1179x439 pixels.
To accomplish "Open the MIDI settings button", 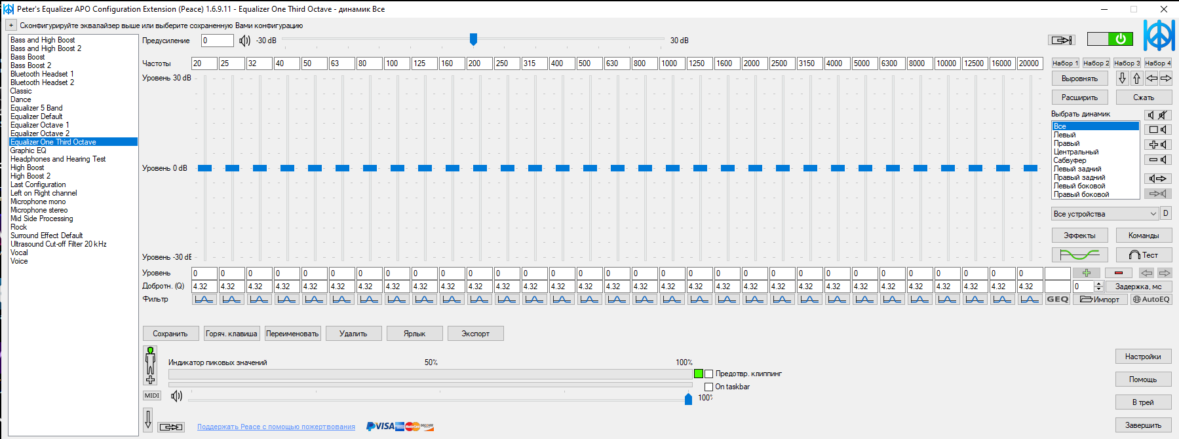I will pyautogui.click(x=152, y=396).
